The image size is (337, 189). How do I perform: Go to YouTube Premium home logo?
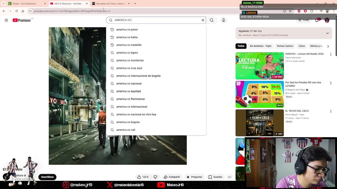(x=22, y=20)
